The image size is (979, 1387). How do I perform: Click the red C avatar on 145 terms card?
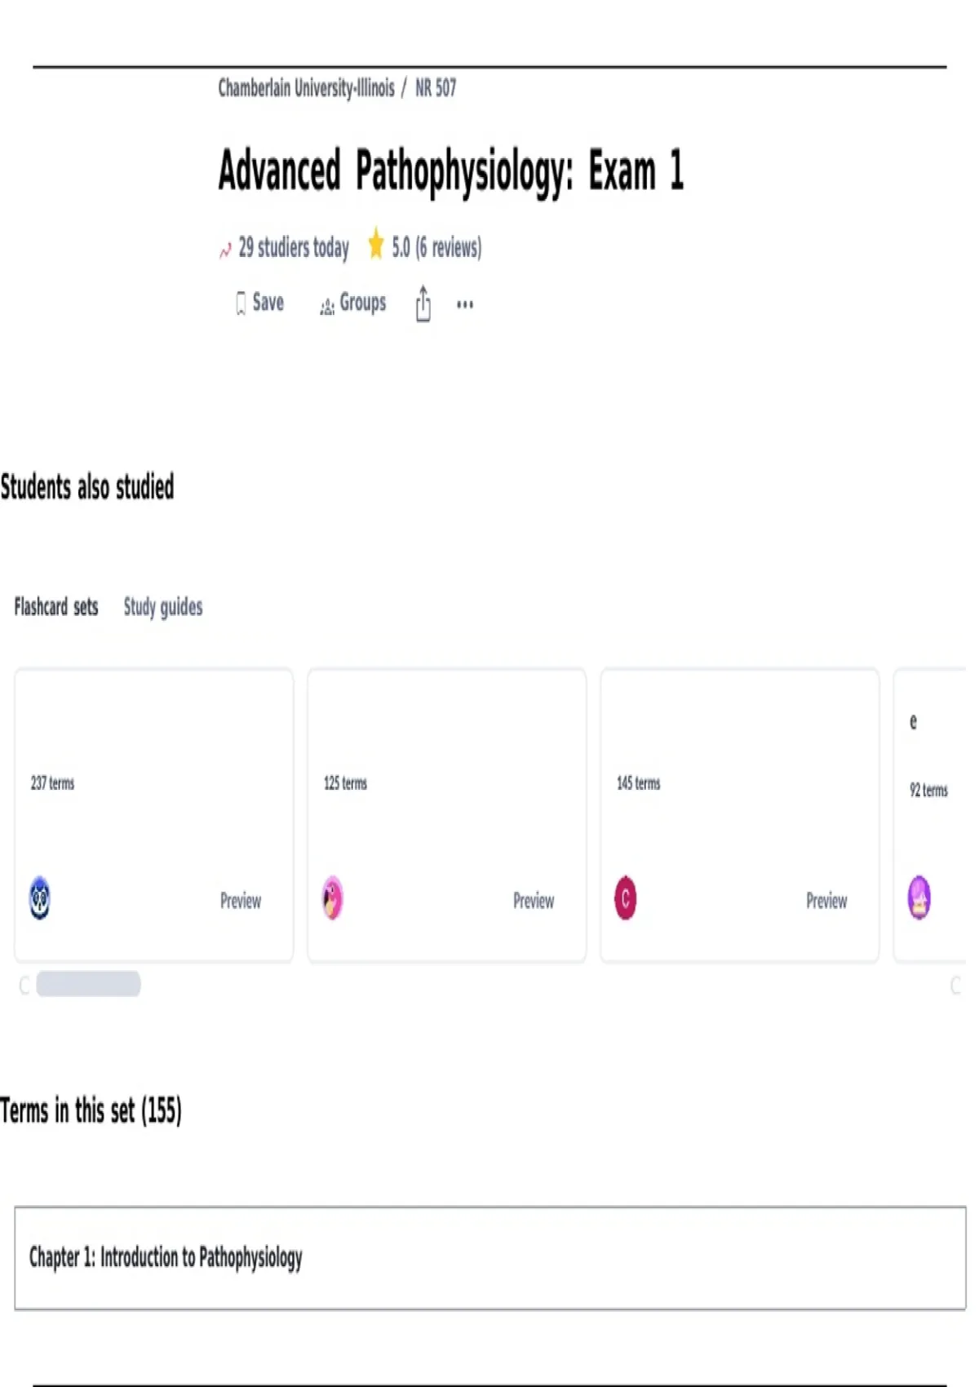click(625, 897)
